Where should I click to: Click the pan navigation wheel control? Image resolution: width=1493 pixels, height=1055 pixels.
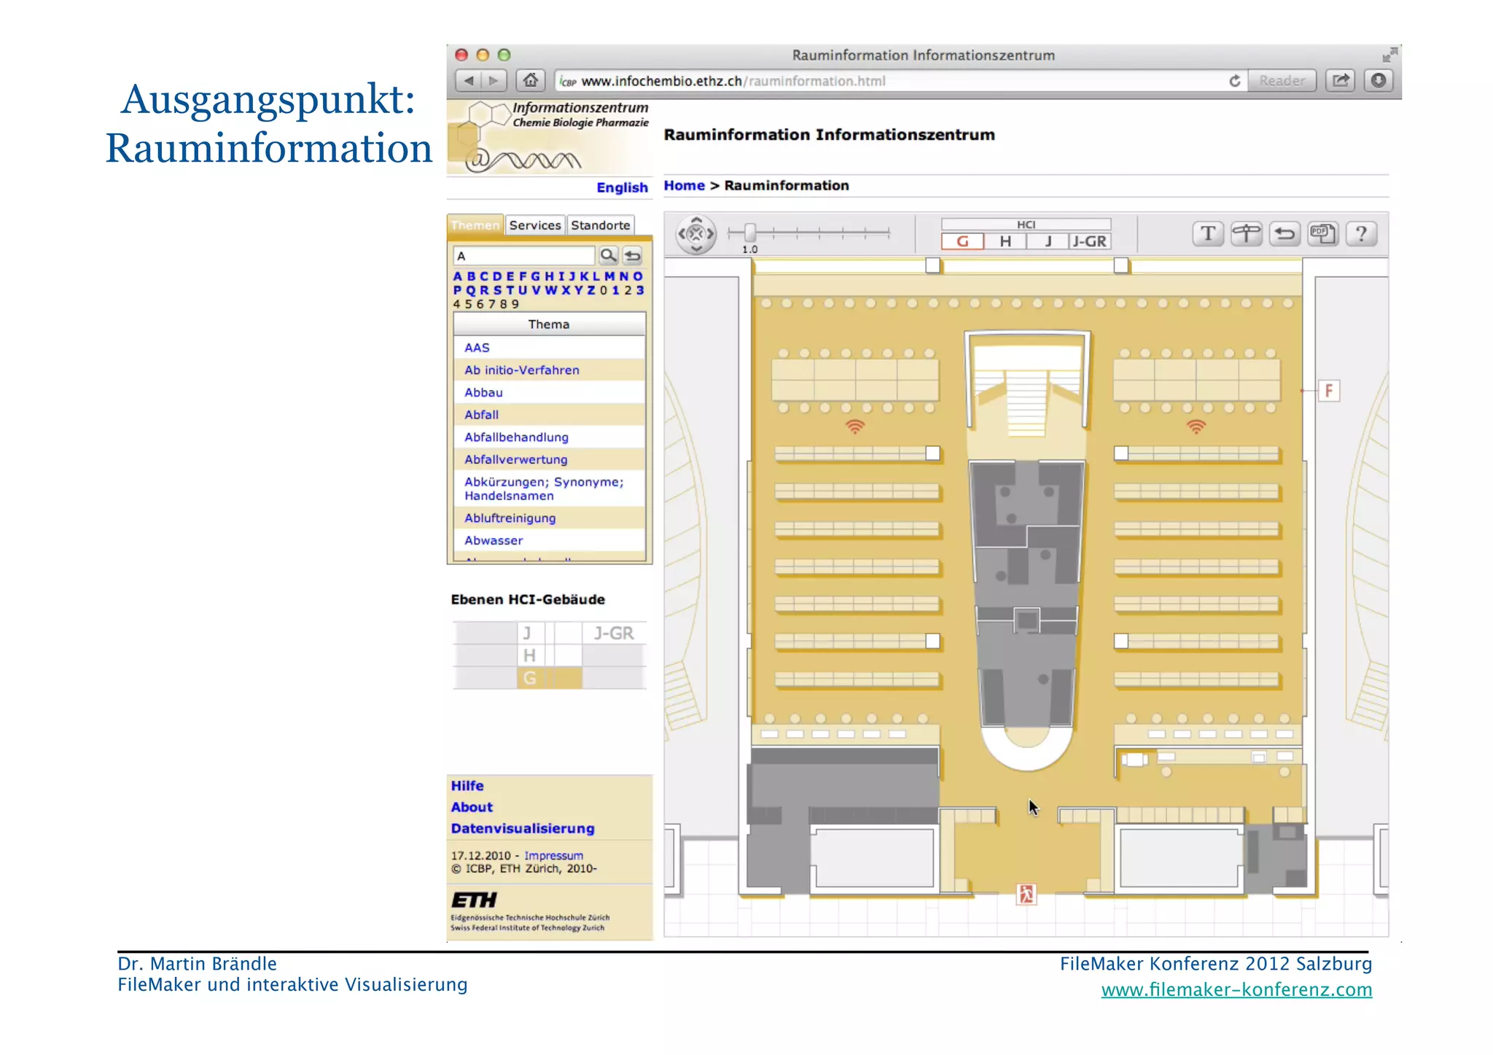(x=696, y=234)
